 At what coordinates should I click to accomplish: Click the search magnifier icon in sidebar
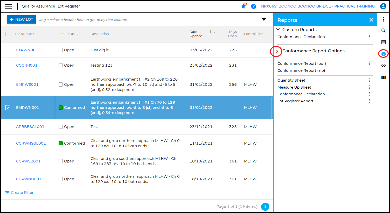pos(383,31)
